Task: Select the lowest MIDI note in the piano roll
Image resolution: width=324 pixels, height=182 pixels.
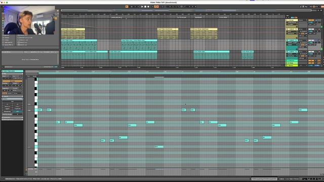Action: tap(159, 147)
